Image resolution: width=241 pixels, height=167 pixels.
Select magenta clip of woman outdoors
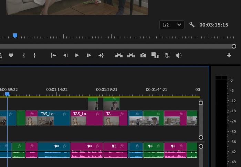coord(175,118)
